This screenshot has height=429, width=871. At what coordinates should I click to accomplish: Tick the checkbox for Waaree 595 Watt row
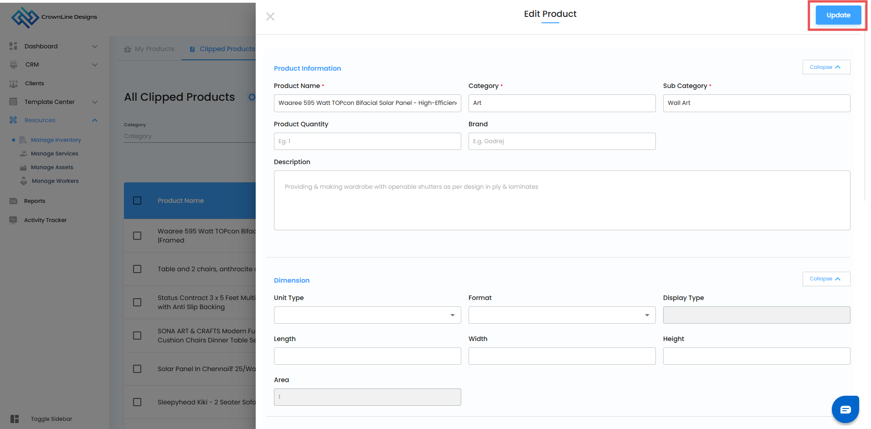pyautogui.click(x=137, y=236)
